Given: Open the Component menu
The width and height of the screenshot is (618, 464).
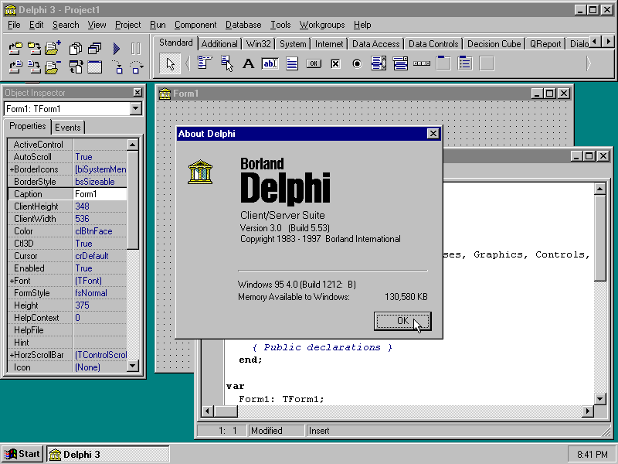Looking at the screenshot, I should click(195, 25).
